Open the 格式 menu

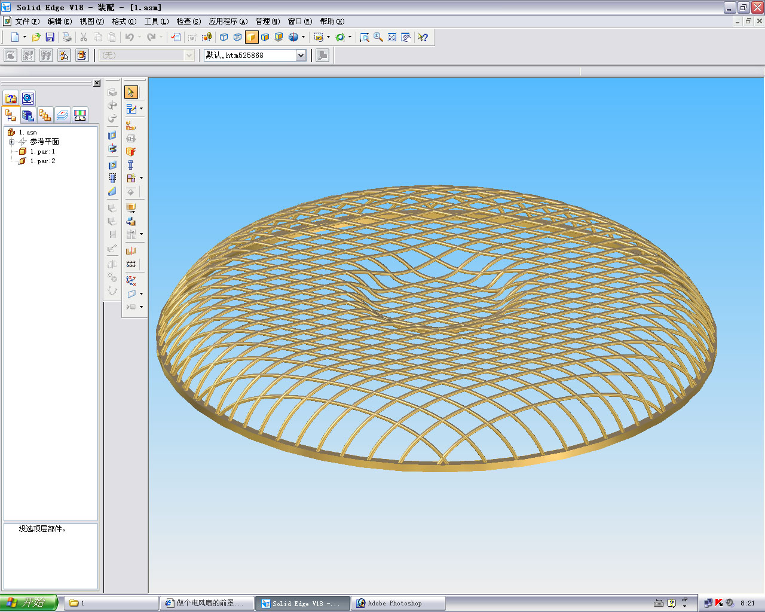(x=124, y=22)
